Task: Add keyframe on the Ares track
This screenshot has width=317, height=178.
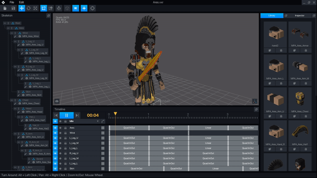Action: 60,128
